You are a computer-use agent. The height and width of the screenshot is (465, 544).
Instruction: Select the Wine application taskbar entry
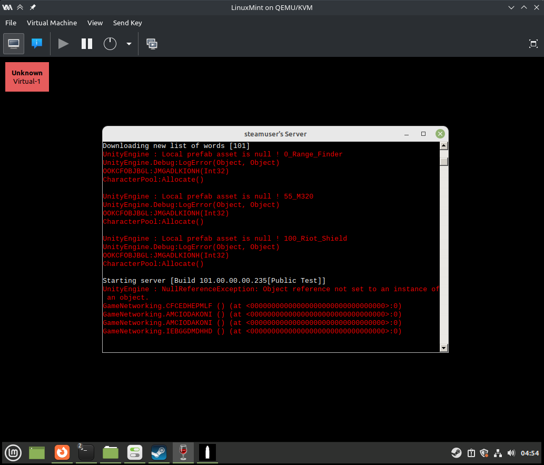183,452
